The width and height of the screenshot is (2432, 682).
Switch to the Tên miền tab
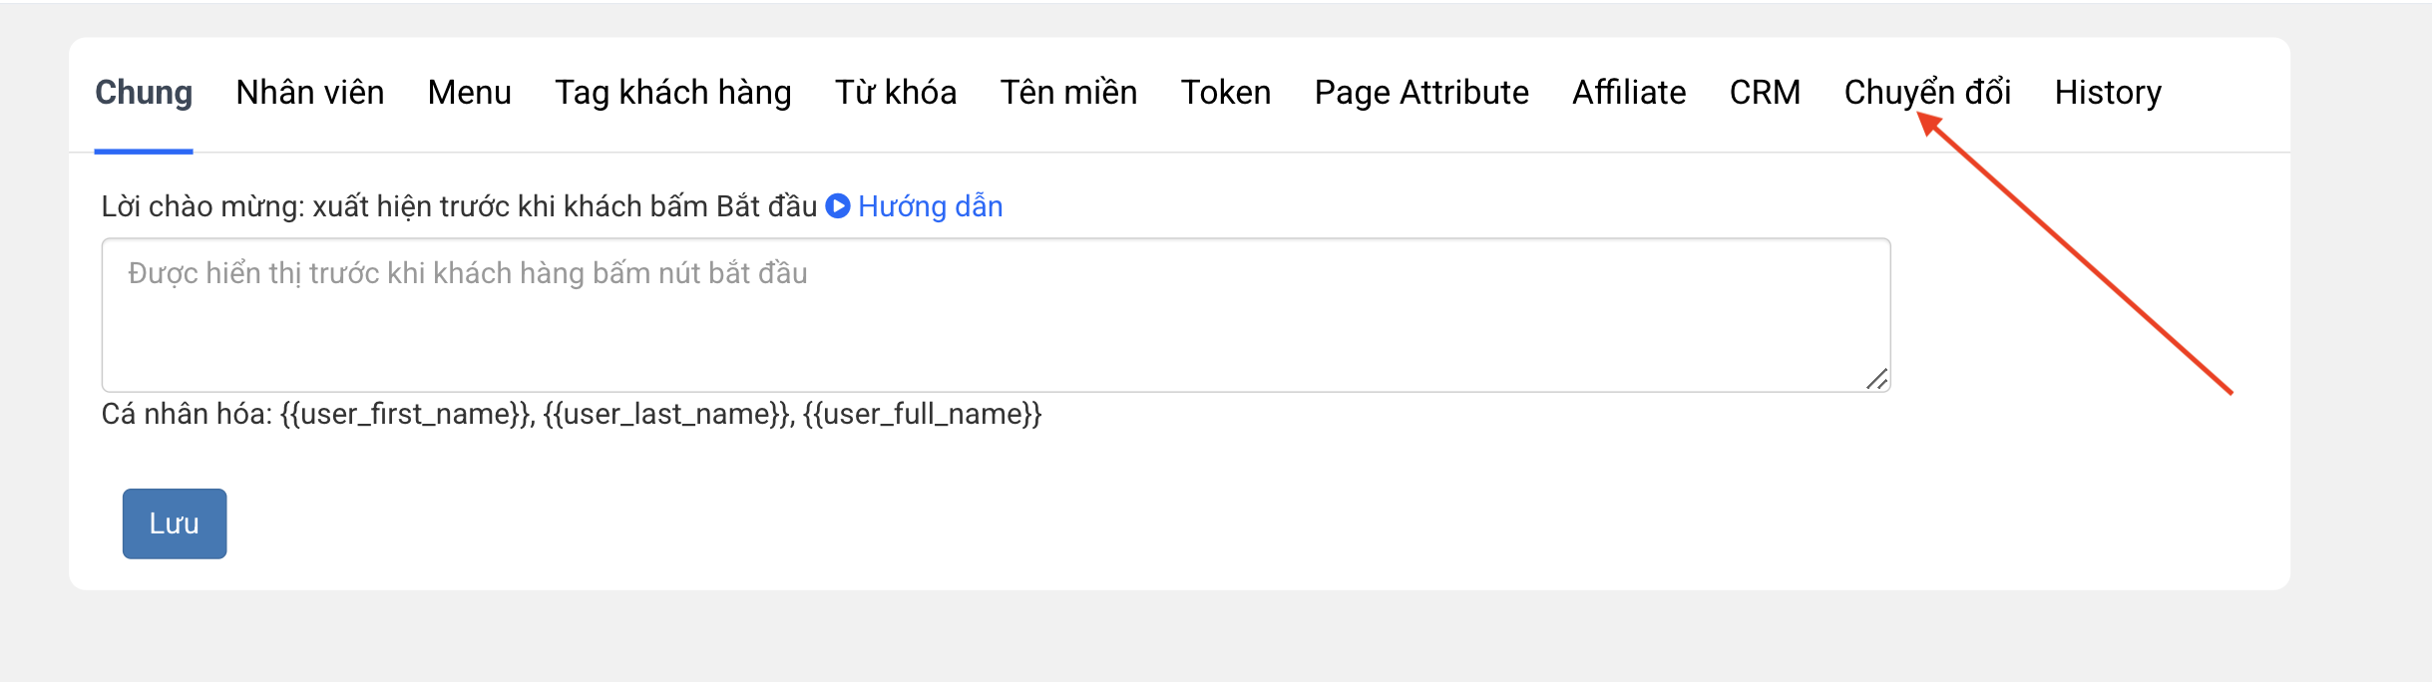tap(1068, 93)
